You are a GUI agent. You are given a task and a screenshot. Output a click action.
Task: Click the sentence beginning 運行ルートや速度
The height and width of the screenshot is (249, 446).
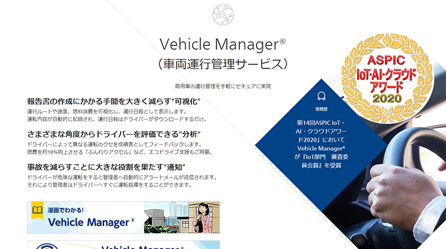(107, 112)
